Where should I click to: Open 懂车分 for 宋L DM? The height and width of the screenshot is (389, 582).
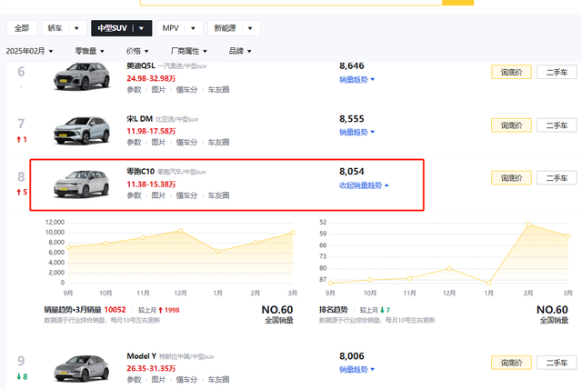(186, 143)
